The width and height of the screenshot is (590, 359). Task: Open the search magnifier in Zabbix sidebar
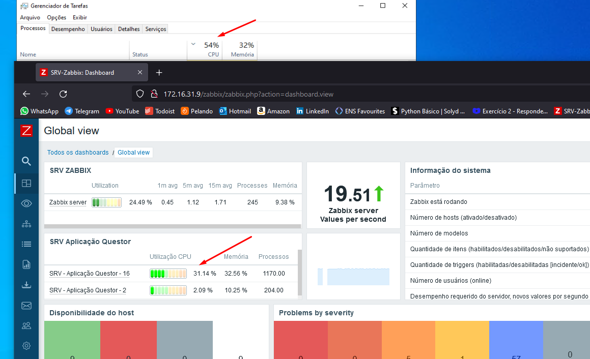click(26, 161)
